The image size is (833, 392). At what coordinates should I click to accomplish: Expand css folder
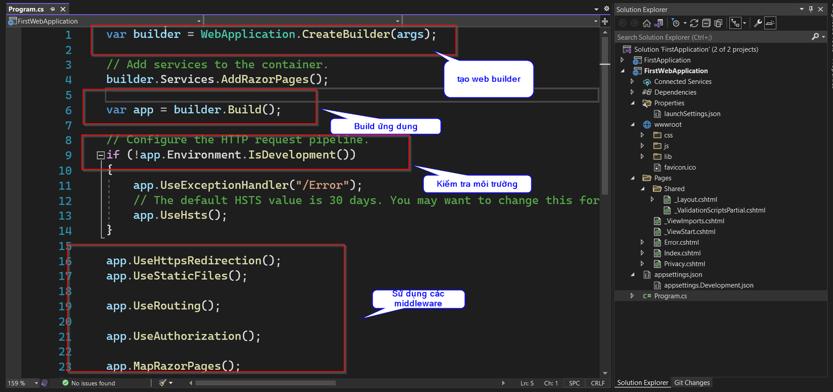pyautogui.click(x=642, y=135)
